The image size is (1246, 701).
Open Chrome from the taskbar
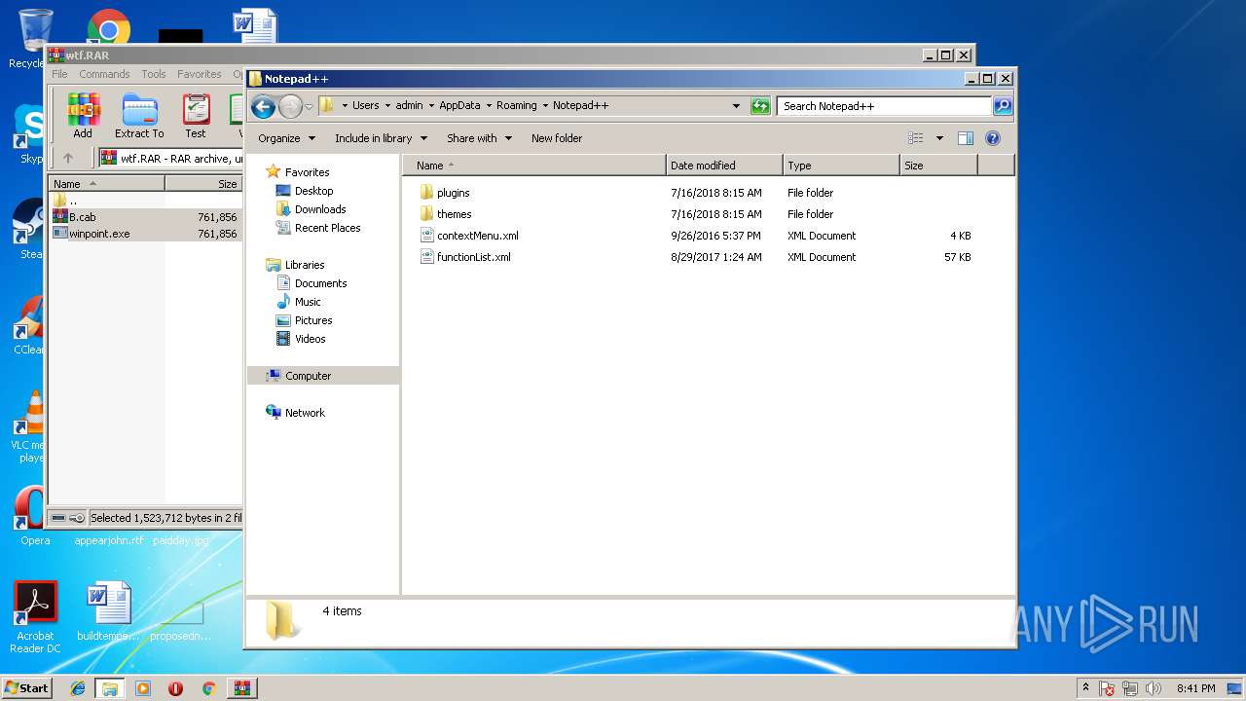click(x=208, y=688)
